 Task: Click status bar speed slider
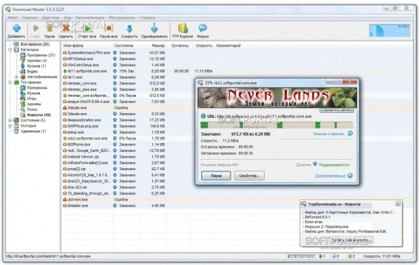[301, 256]
